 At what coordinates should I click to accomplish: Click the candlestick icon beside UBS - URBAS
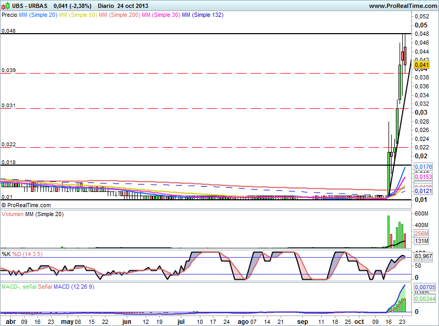tap(6, 6)
